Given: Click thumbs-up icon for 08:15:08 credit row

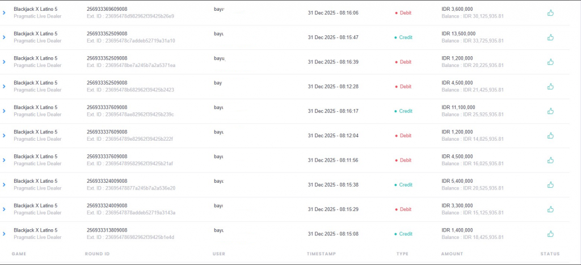Looking at the screenshot, I should [x=550, y=234].
